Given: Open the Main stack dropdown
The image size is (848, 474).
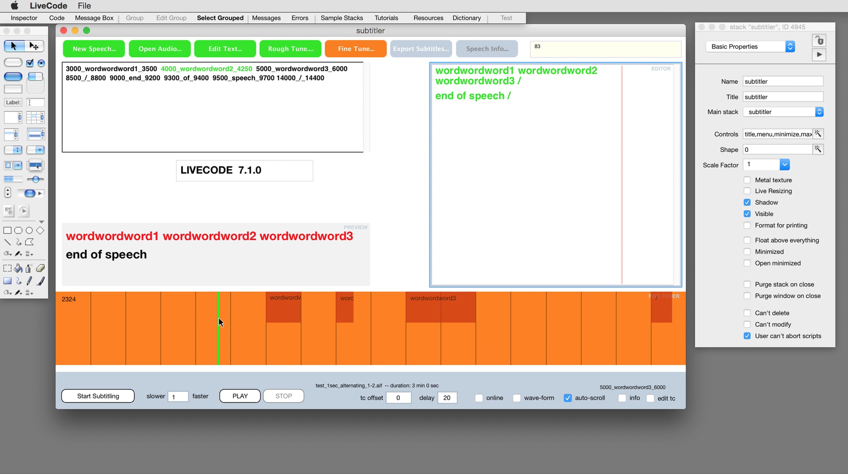Looking at the screenshot, I should pos(783,112).
